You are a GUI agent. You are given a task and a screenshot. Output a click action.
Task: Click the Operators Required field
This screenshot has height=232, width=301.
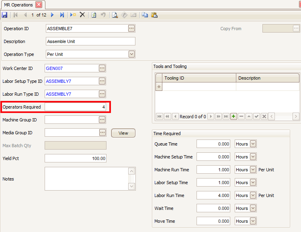[75, 107]
